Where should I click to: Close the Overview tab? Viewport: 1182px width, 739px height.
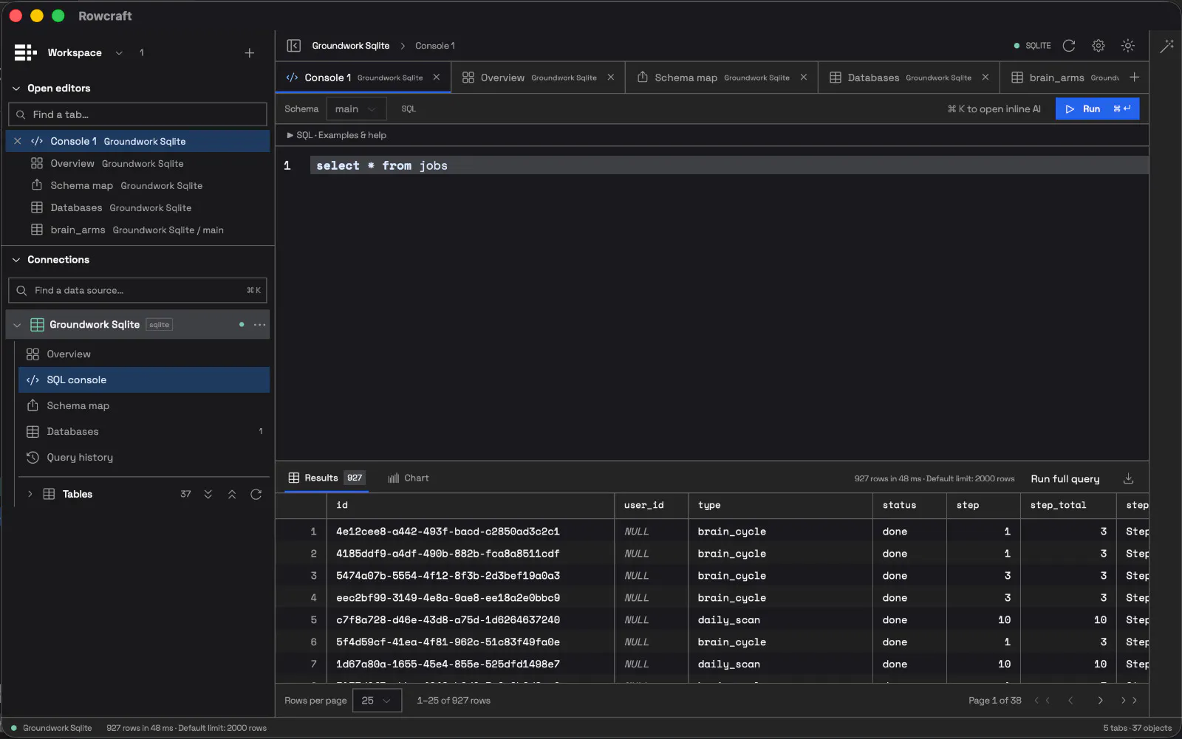[610, 78]
